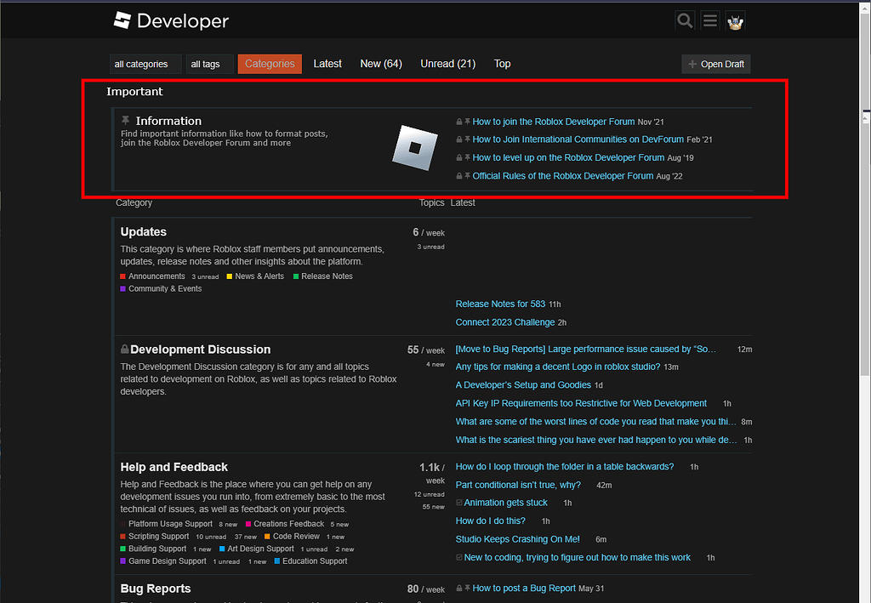871x603 pixels.
Task: Click the Roblox logo in Information category
Action: tap(414, 148)
